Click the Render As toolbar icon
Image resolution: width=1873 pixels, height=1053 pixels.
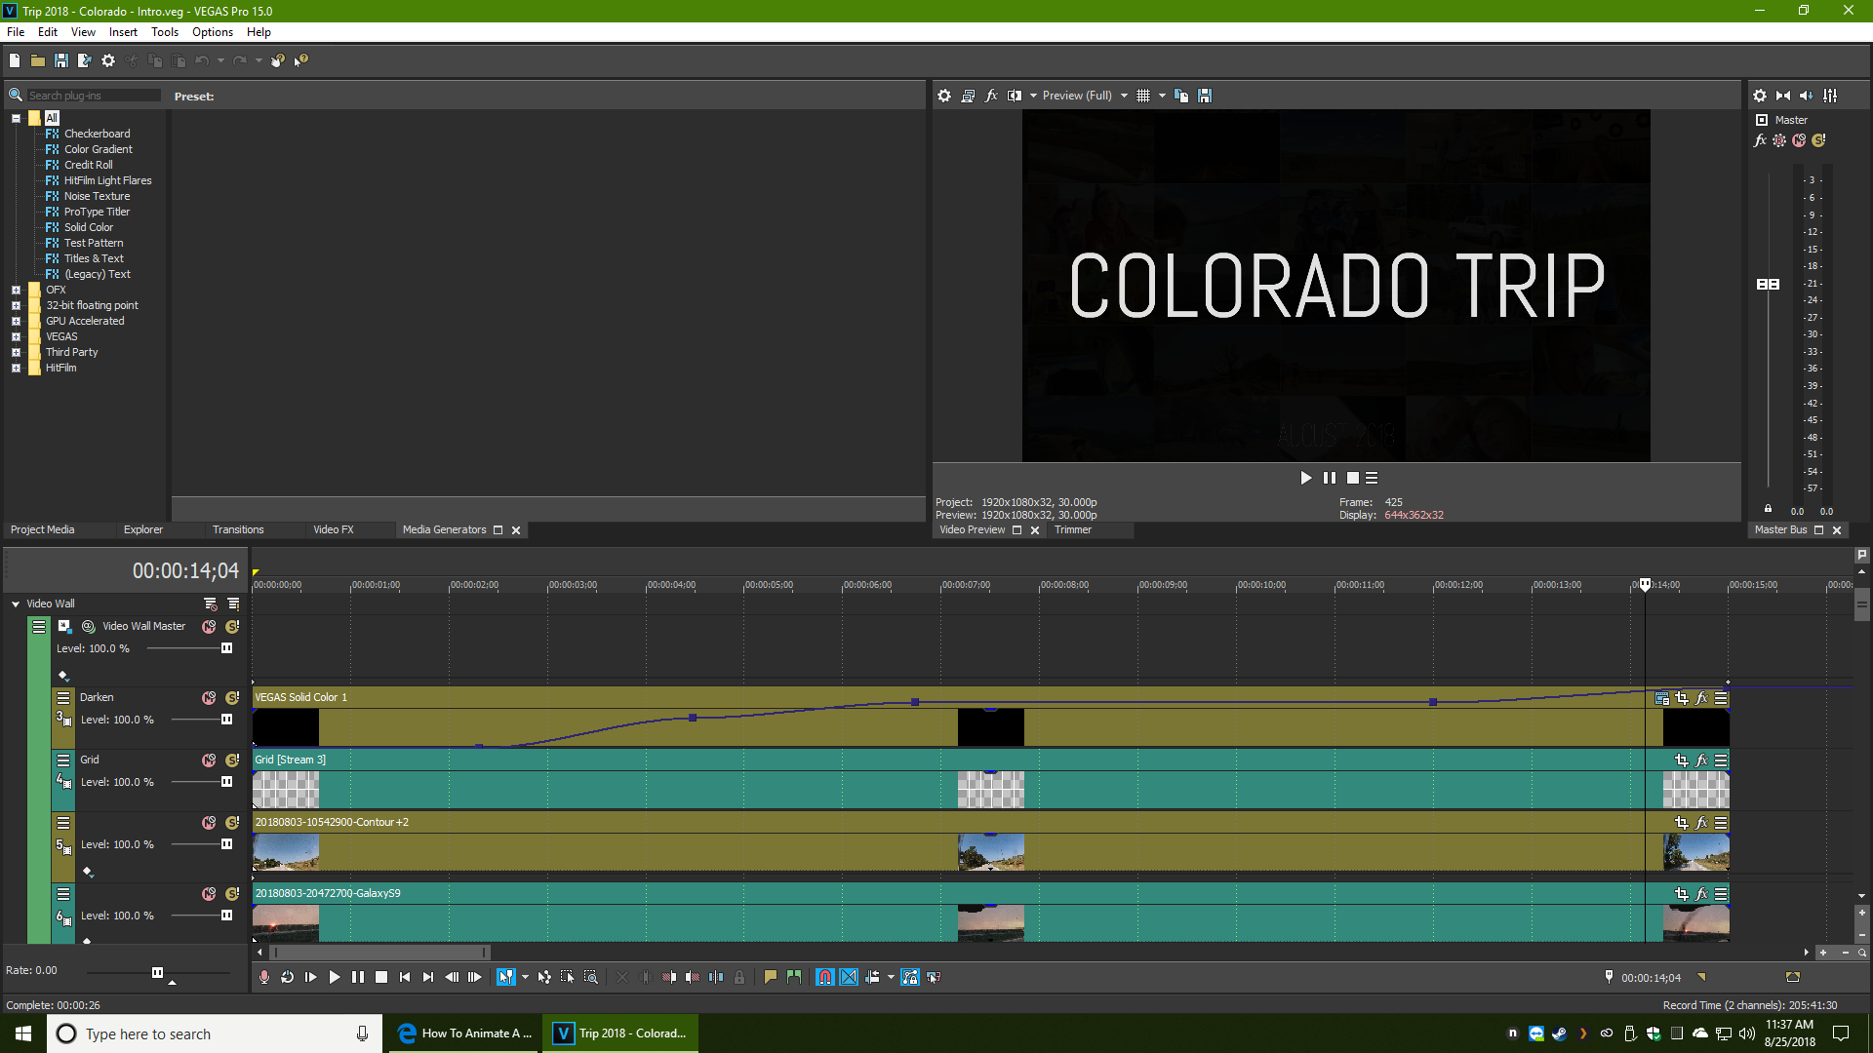[85, 60]
